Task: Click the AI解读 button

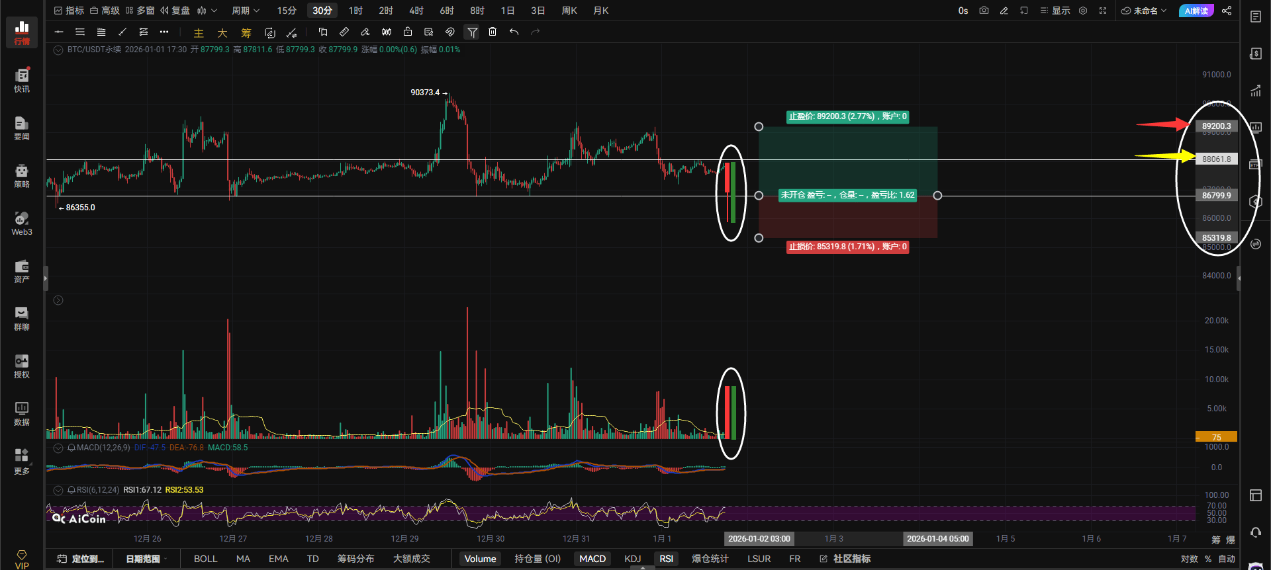Action: (1196, 11)
